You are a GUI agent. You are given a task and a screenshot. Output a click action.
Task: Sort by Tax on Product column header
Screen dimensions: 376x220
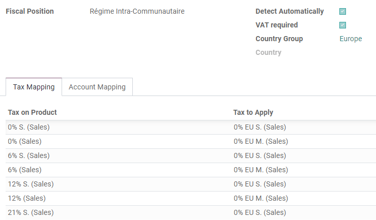(33, 112)
